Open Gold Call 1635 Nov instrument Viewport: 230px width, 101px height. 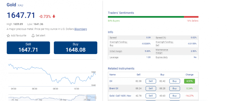tap(120, 96)
